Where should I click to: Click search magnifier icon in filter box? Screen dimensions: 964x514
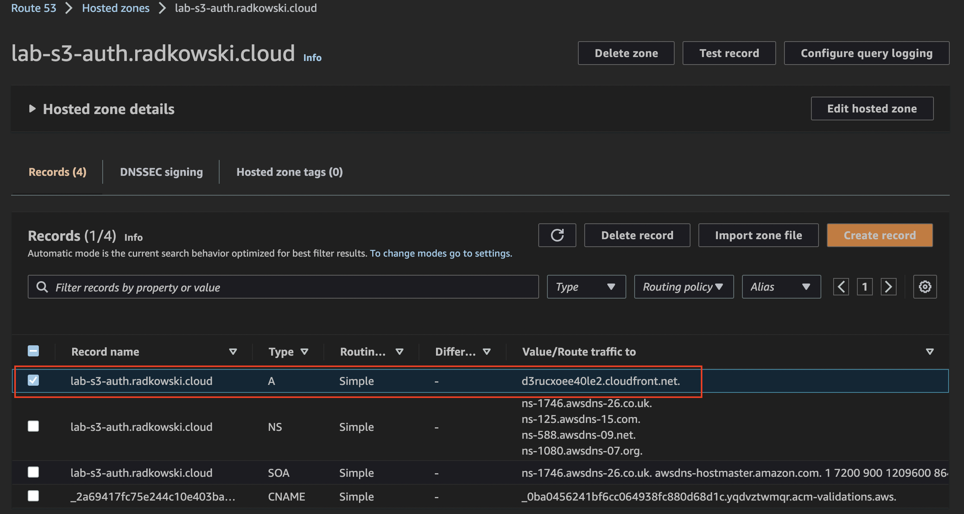pos(42,287)
